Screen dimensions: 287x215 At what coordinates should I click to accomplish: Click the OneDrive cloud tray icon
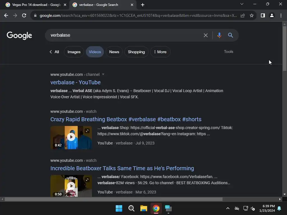(x=237, y=208)
